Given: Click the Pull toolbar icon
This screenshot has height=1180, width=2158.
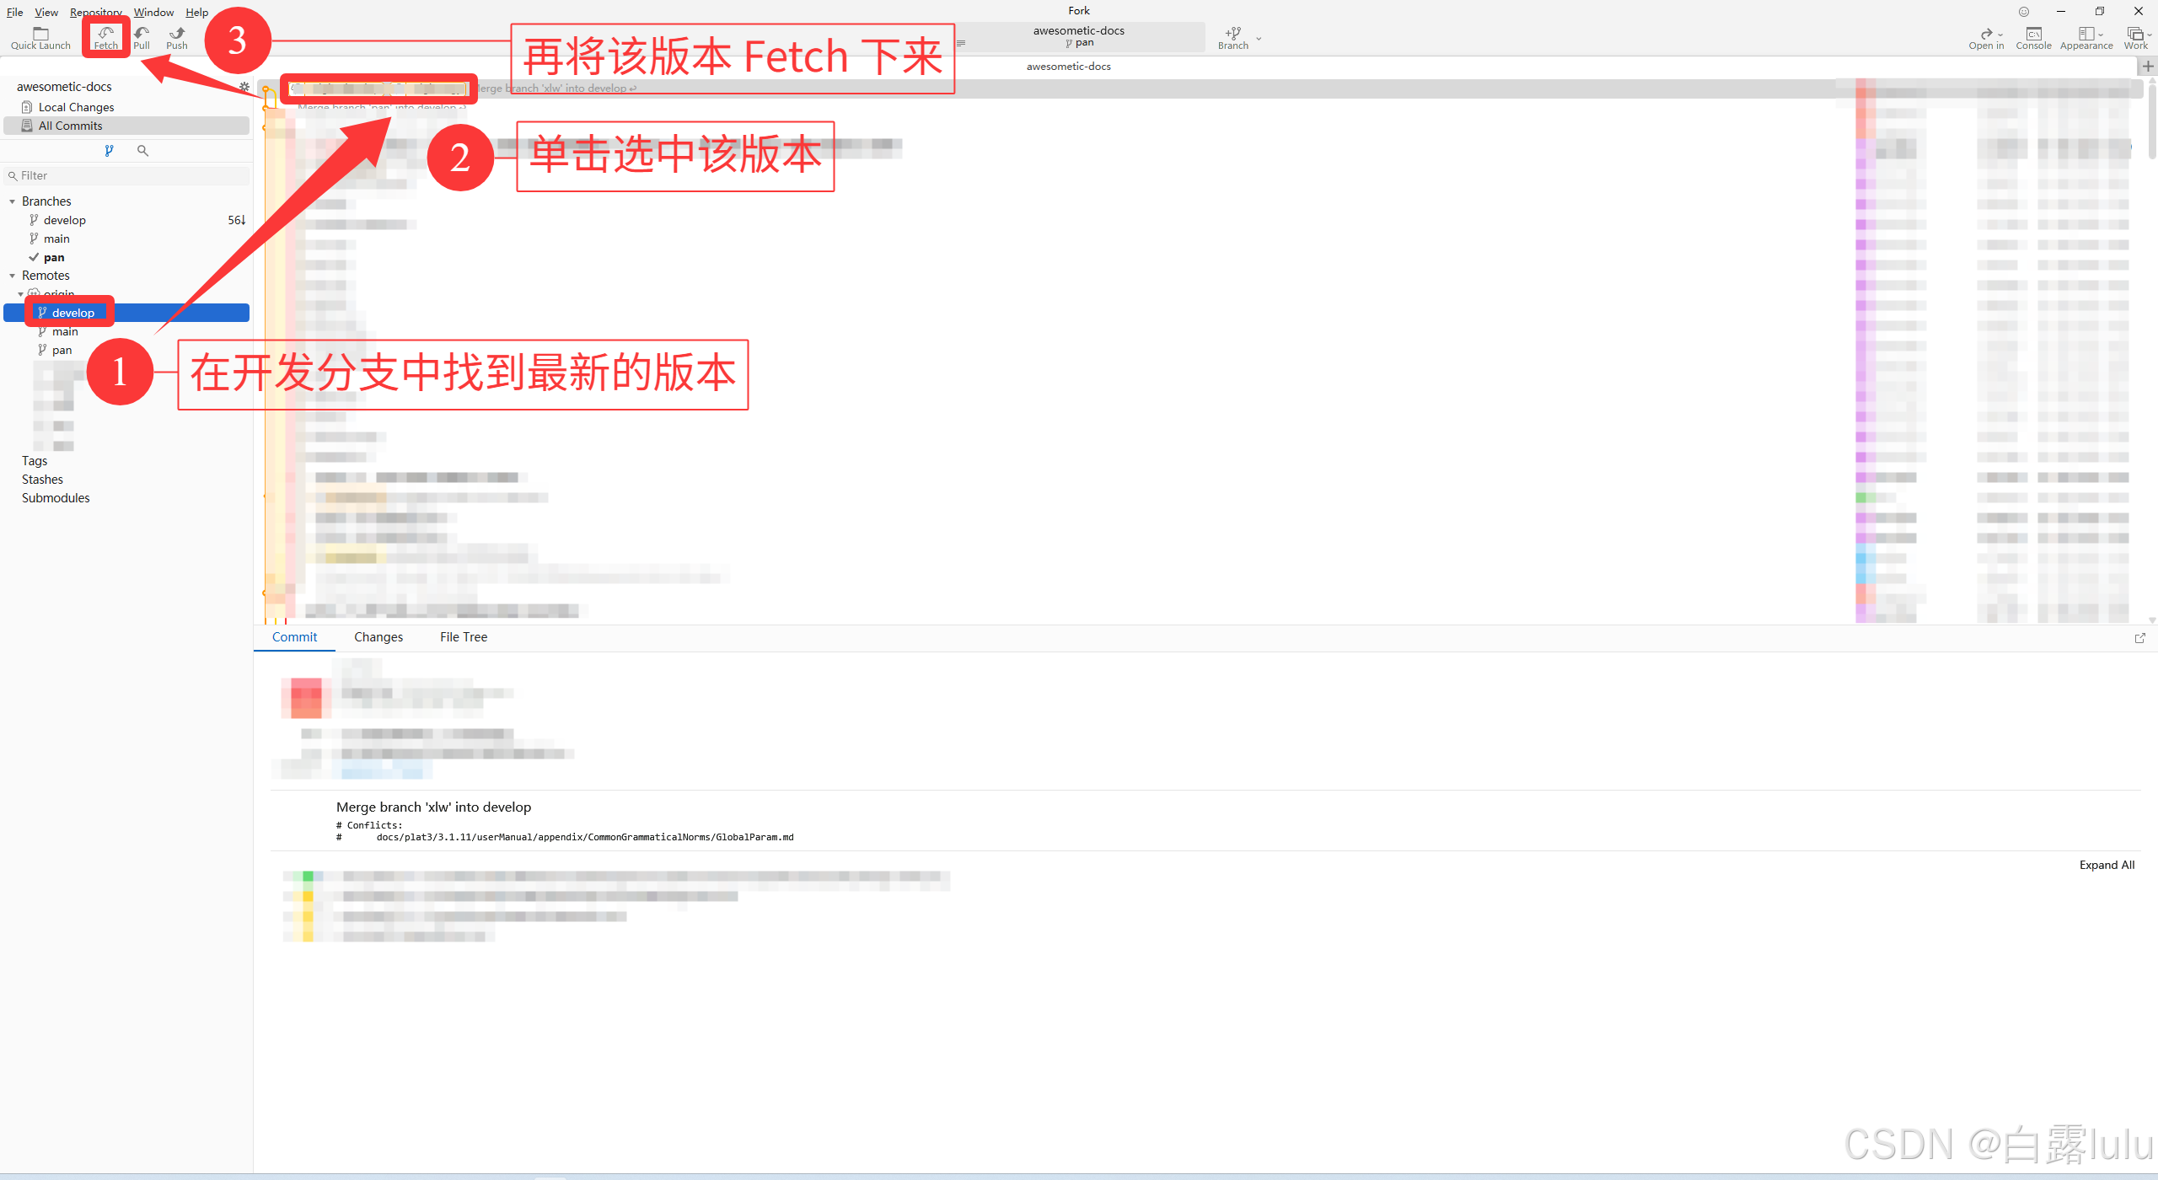Looking at the screenshot, I should pyautogui.click(x=142, y=34).
